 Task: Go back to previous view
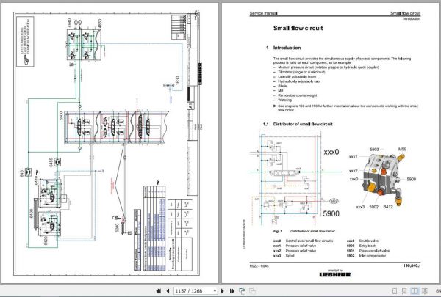pos(242,291)
